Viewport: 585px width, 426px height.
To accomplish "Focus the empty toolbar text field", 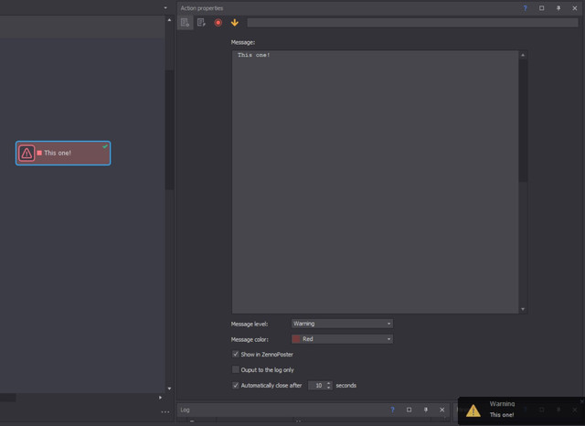I will [x=412, y=23].
